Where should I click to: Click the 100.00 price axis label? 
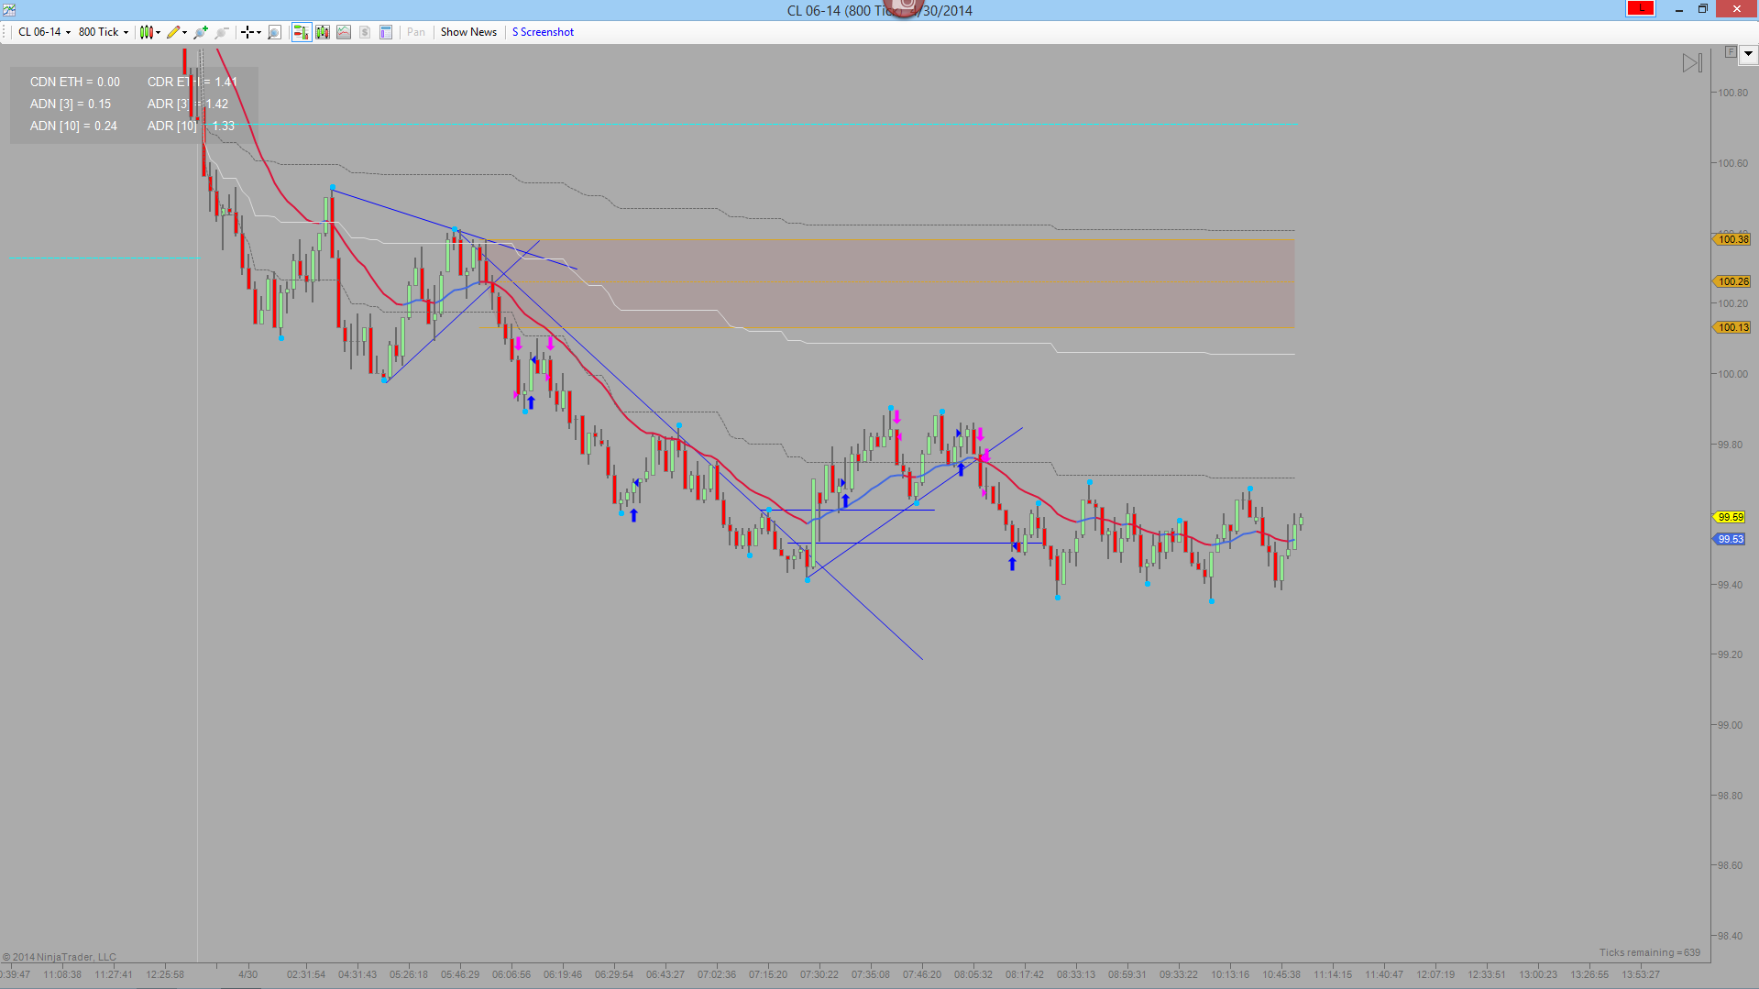click(1732, 374)
